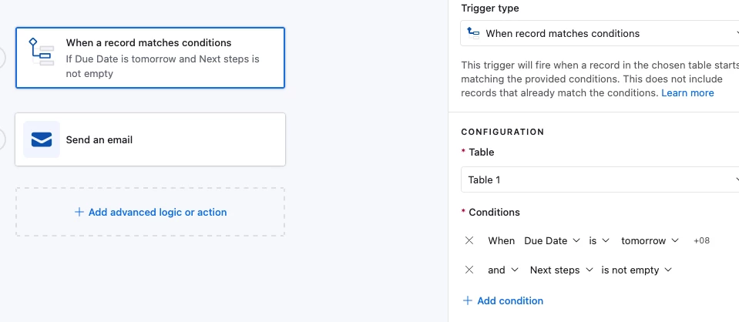This screenshot has height=322, width=739.
Task: Select the Send an email action card
Action: tap(149, 139)
